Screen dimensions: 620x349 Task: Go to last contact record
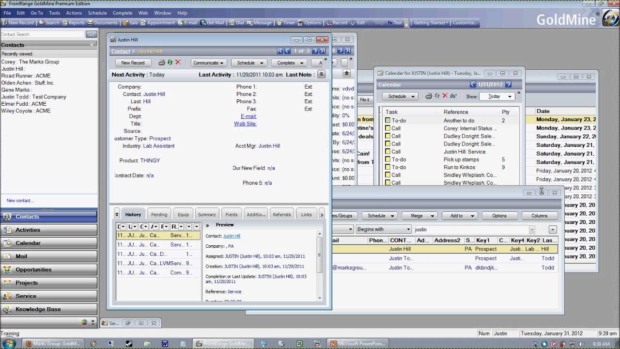(322, 51)
